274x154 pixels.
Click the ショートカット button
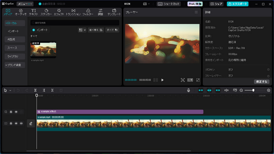pos(169,4)
